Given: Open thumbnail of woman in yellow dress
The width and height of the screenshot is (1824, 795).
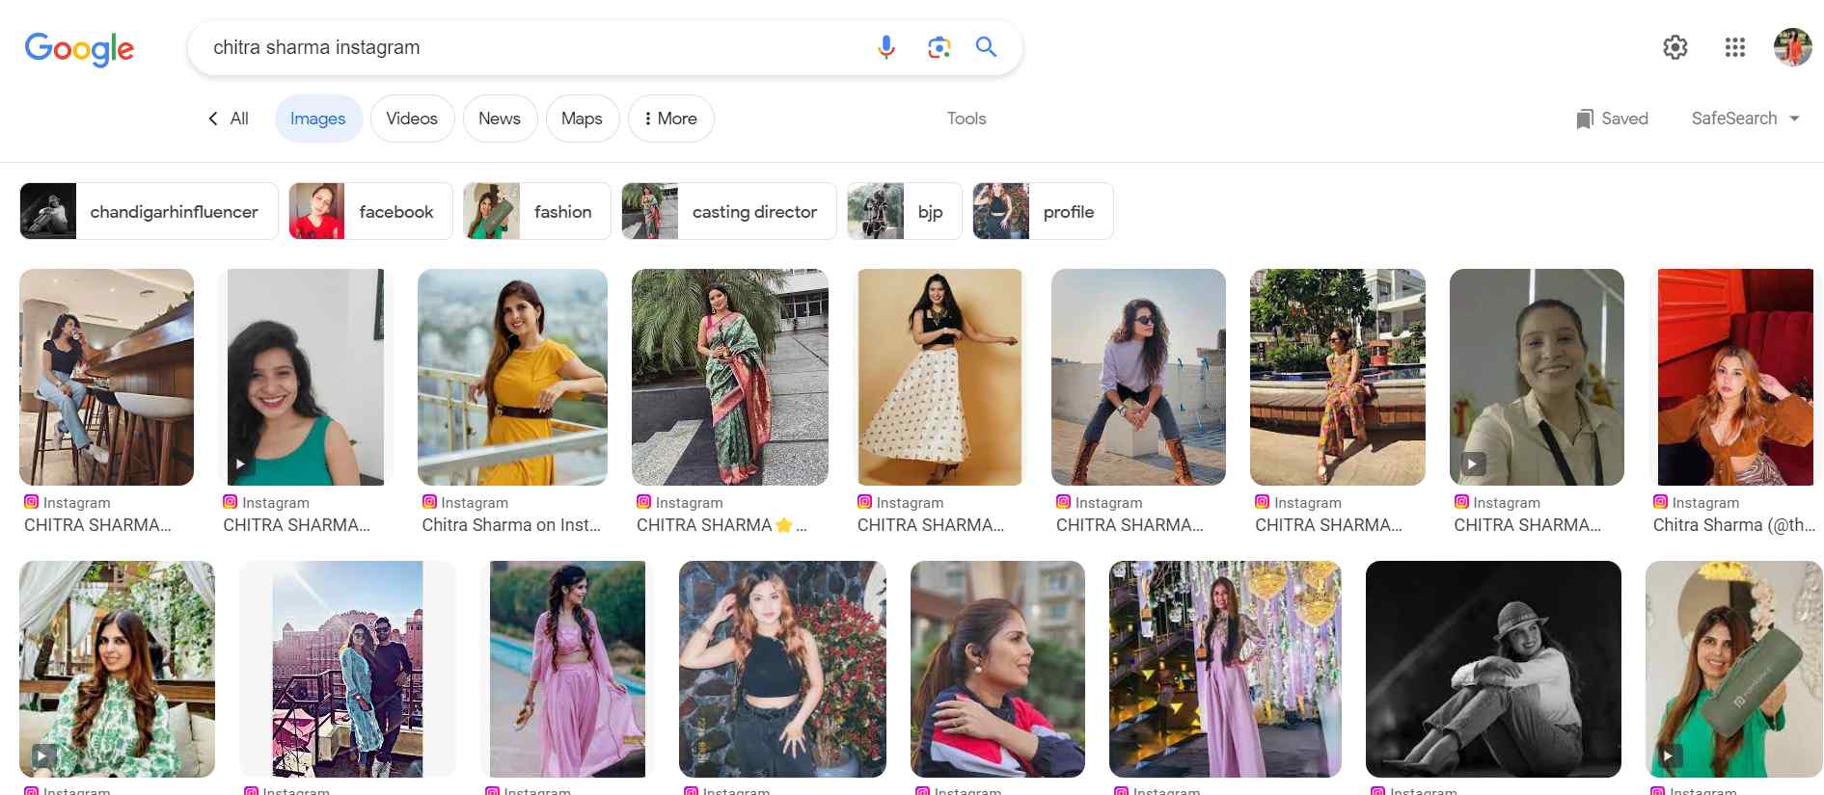Looking at the screenshot, I should pyautogui.click(x=512, y=377).
